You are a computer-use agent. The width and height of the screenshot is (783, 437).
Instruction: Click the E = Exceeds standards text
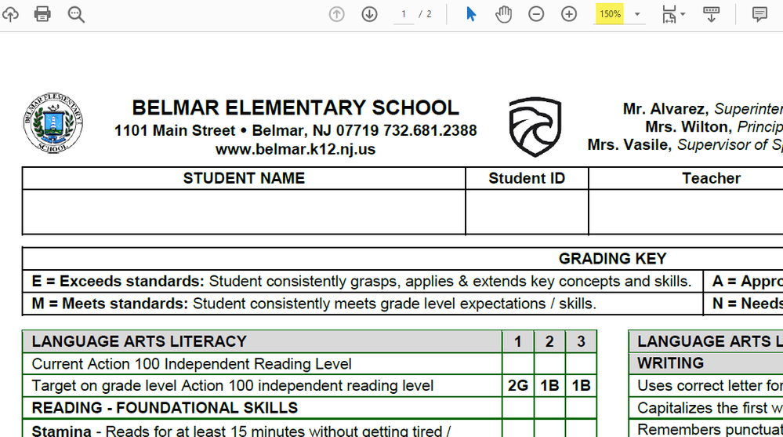(118, 282)
